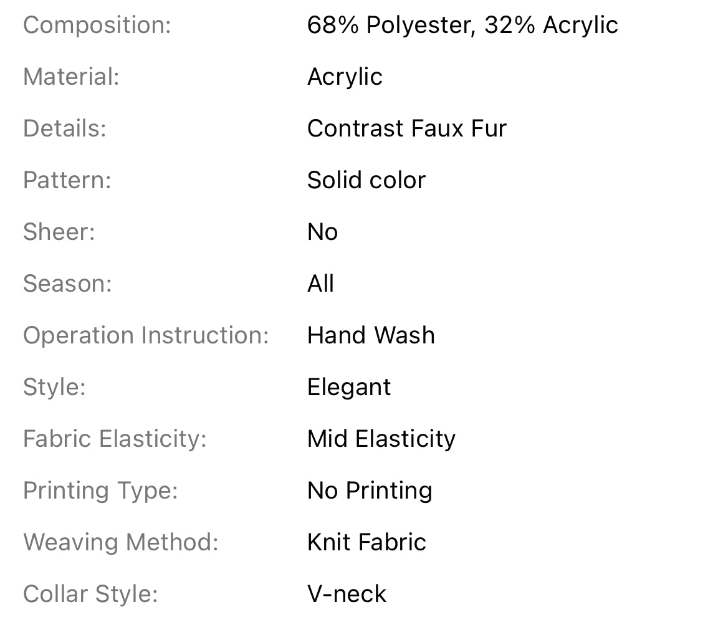The height and width of the screenshot is (627, 713).
Task: Click the Sheer label
Action: coord(59,232)
